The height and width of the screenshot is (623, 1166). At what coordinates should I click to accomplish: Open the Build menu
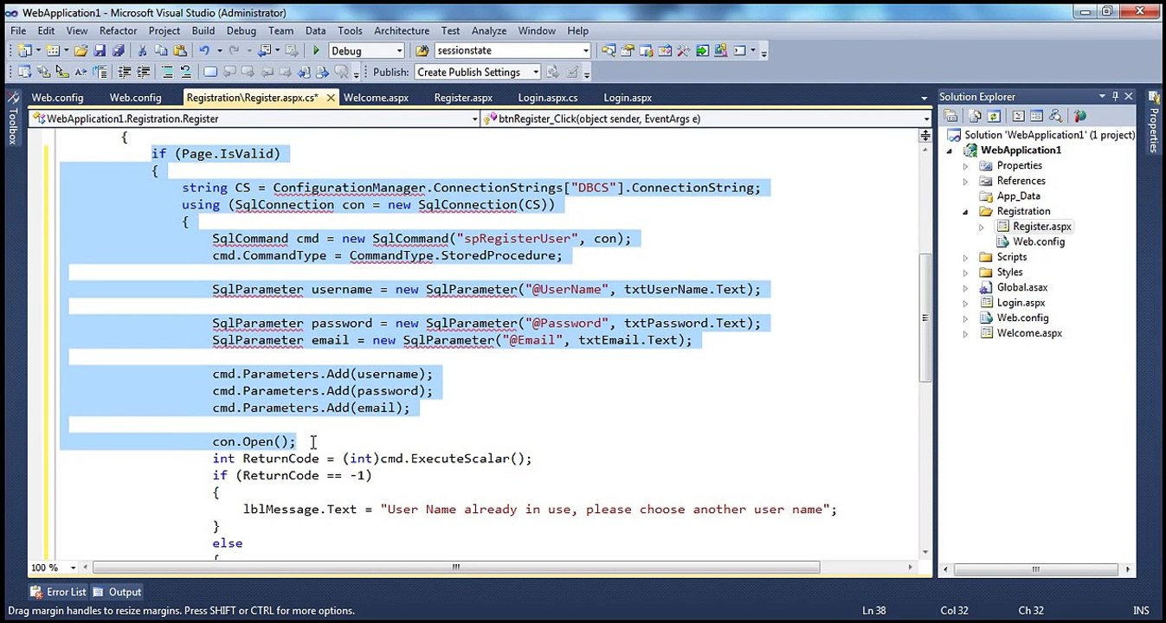click(x=203, y=30)
